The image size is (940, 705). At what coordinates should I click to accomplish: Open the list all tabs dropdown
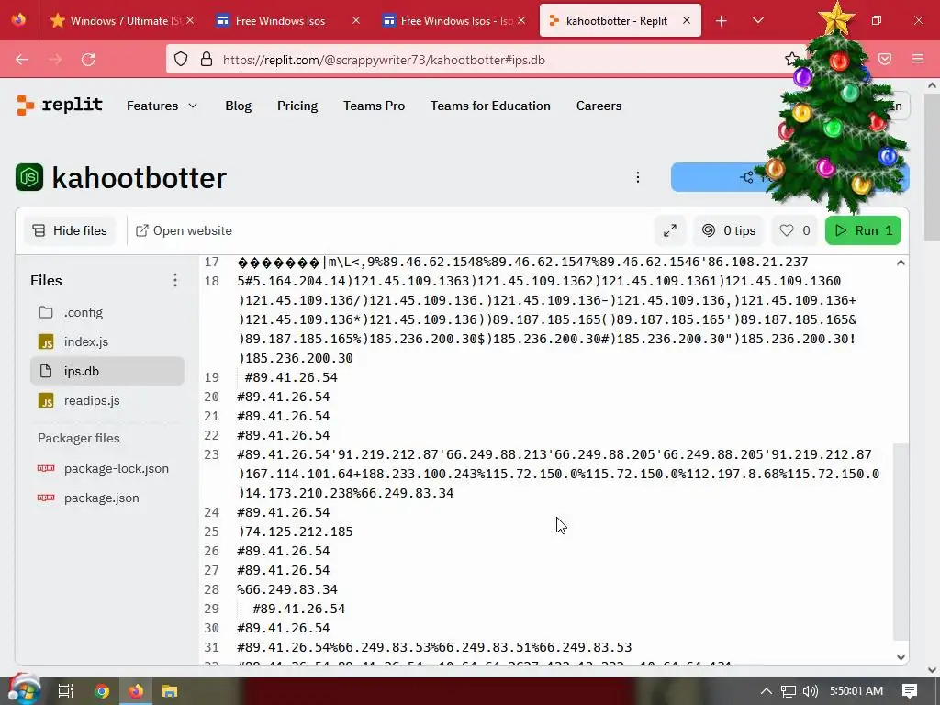[x=757, y=21]
